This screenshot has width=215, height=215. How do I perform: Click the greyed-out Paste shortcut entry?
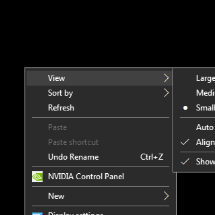[99, 142]
